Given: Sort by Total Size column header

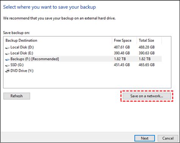Looking at the screenshot, I should (x=149, y=41).
